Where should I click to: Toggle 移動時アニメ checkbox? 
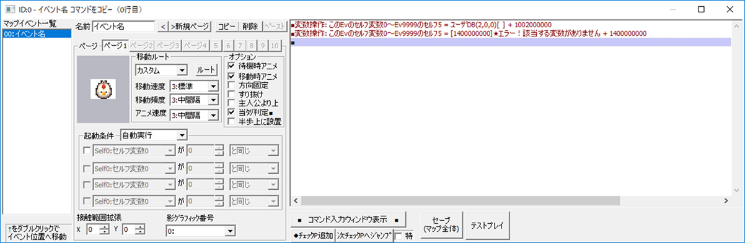pos(232,75)
